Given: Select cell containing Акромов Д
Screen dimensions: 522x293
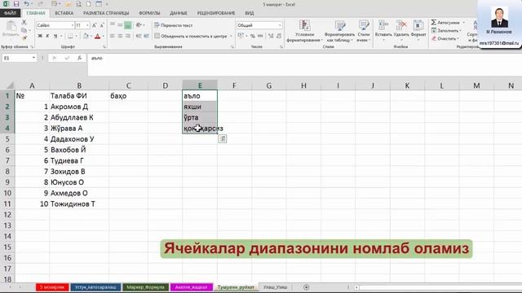Looking at the screenshot, I should (79, 107).
